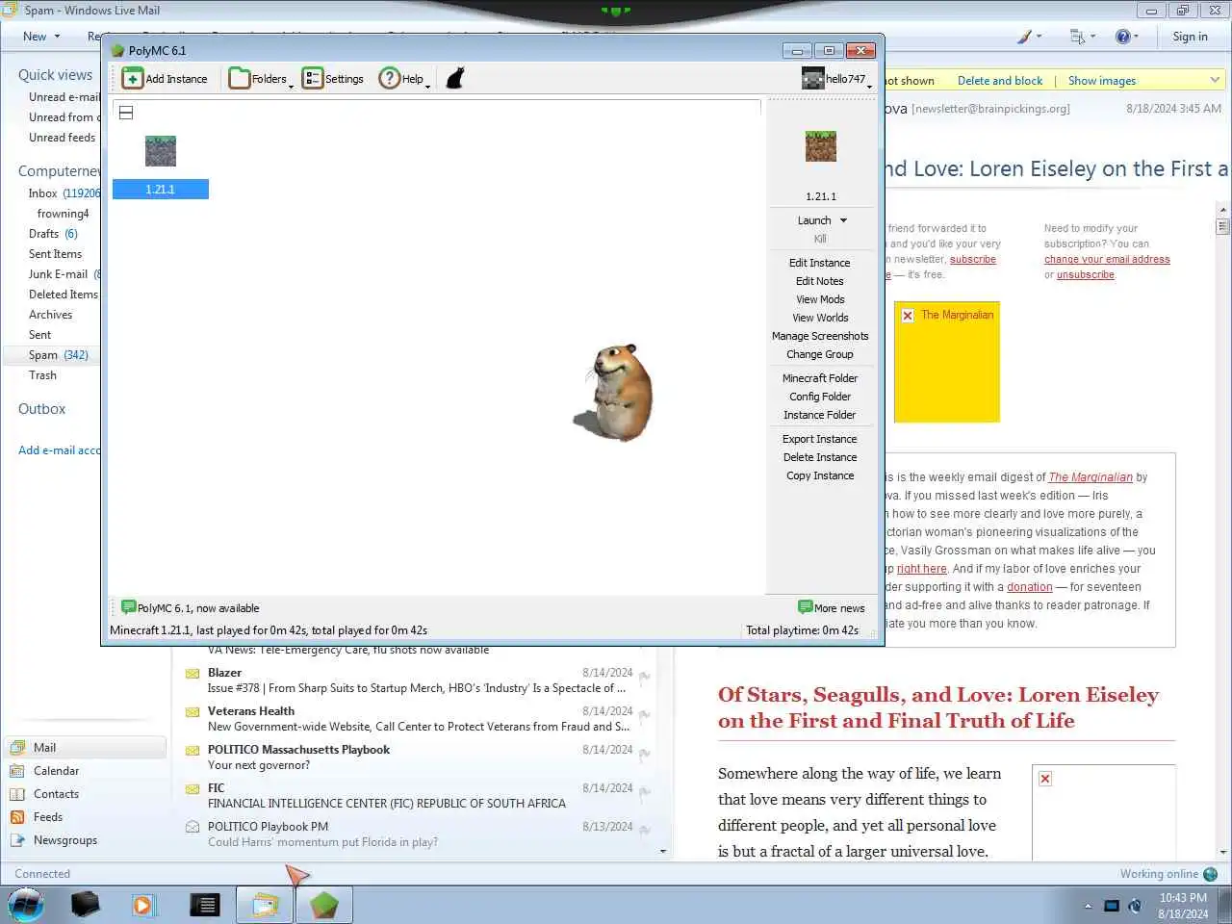Open the Blazer email from 8/14/2024
Image resolution: width=1232 pixels, height=924 pixels.
click(x=419, y=680)
